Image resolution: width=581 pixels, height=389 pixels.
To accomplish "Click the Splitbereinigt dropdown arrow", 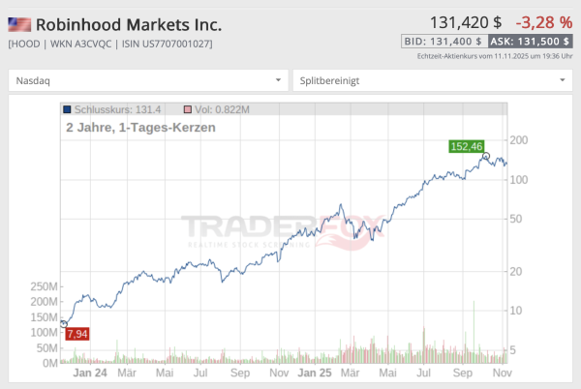I will click(x=563, y=80).
